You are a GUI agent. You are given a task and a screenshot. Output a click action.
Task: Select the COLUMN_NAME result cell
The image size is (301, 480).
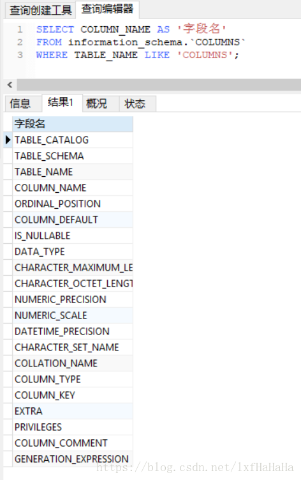coord(73,188)
